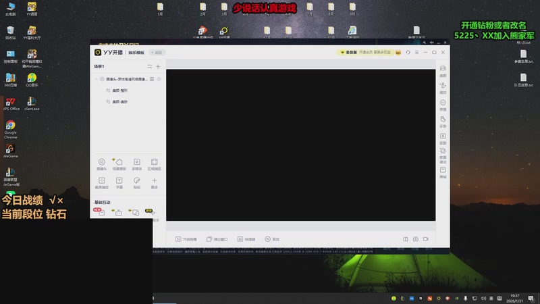
Task: Toggle visibility of the camera source layer
Action: coord(102,79)
